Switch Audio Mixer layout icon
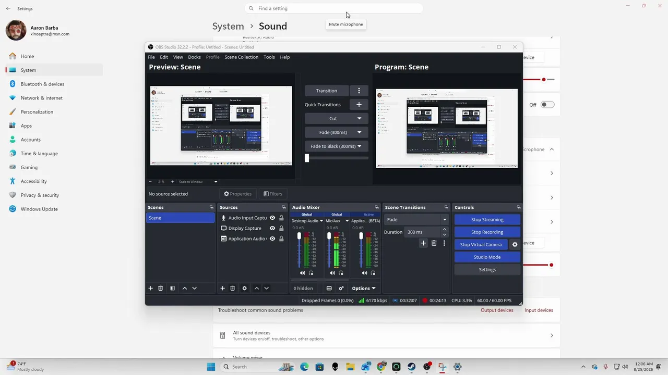Viewport: 668px width, 375px height. [x=329, y=288]
